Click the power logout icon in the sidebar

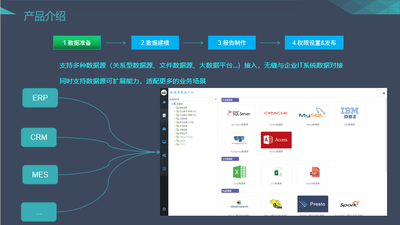point(164,209)
